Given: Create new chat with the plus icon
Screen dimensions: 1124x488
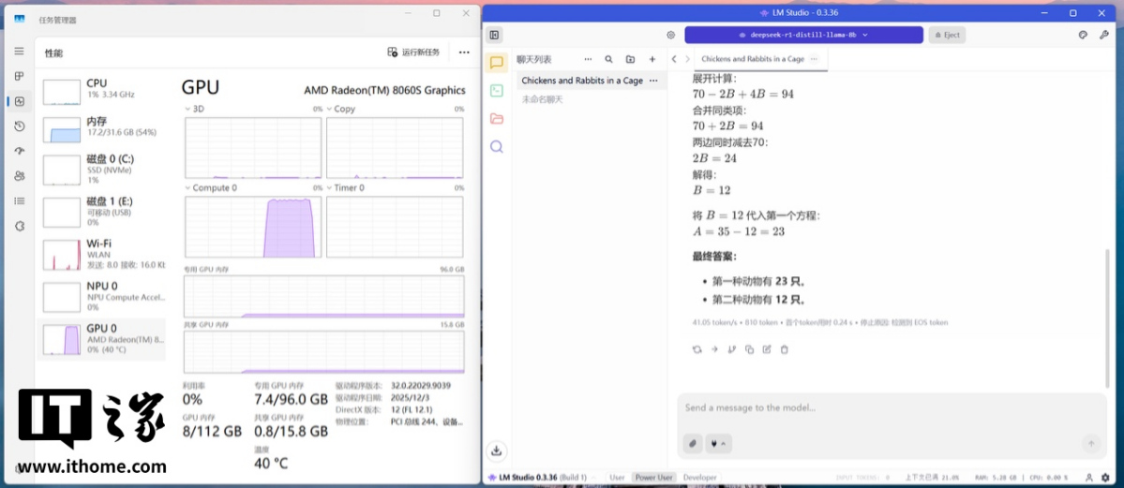Looking at the screenshot, I should point(652,59).
